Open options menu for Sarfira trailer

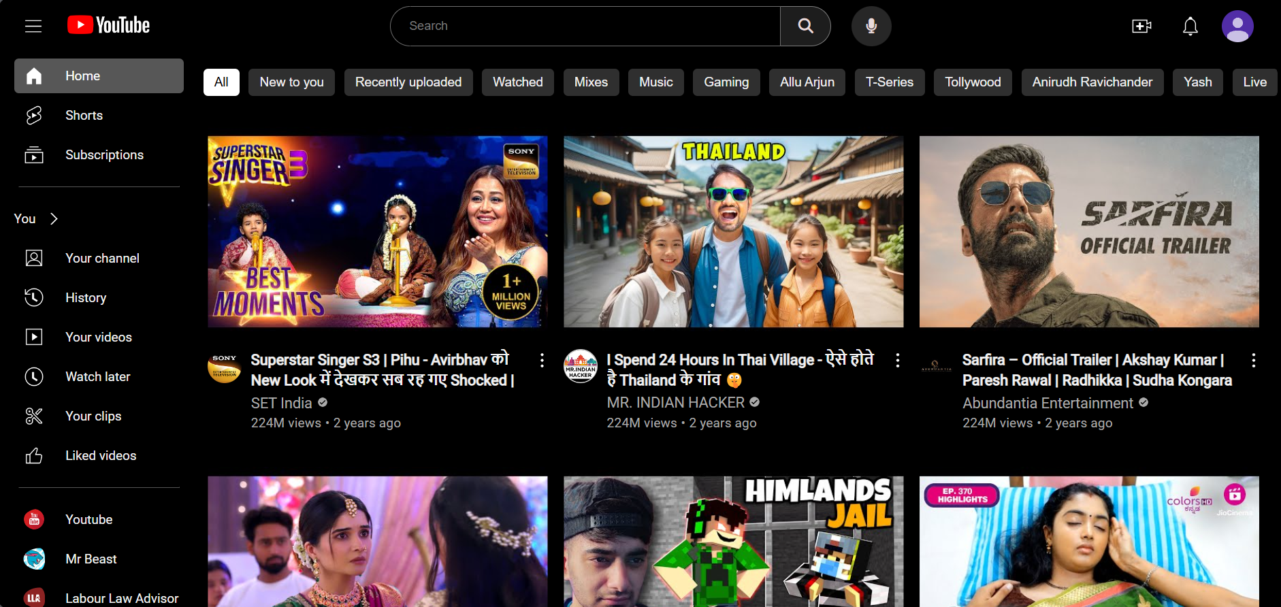coord(1253,361)
